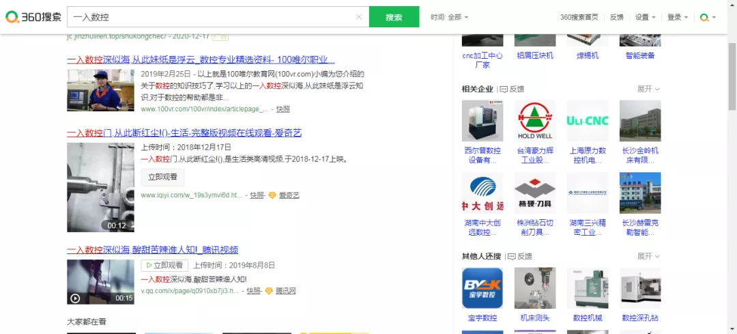Click cnc加工中心厂家 link
Image resolution: width=737 pixels, height=334 pixels.
tap(482, 59)
